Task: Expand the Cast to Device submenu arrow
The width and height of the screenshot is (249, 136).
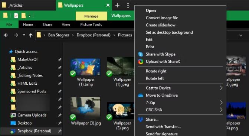Action: point(221,88)
